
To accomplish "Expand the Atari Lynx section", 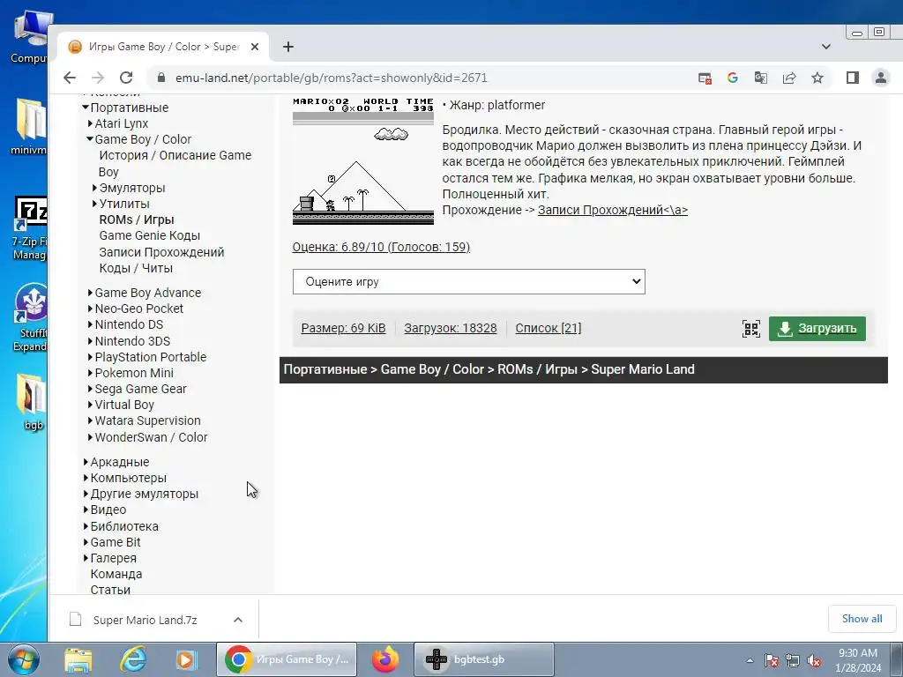I will coord(91,123).
